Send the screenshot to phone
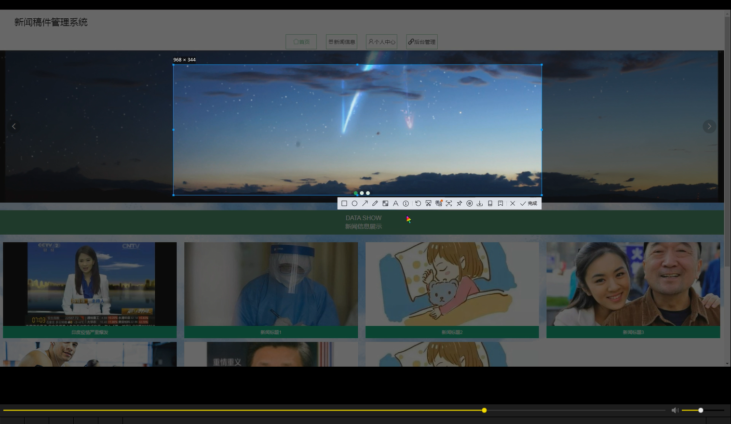 [x=490, y=203]
